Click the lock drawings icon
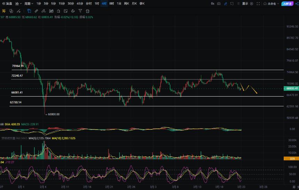The width and height of the screenshot is (299, 190). (58, 11)
